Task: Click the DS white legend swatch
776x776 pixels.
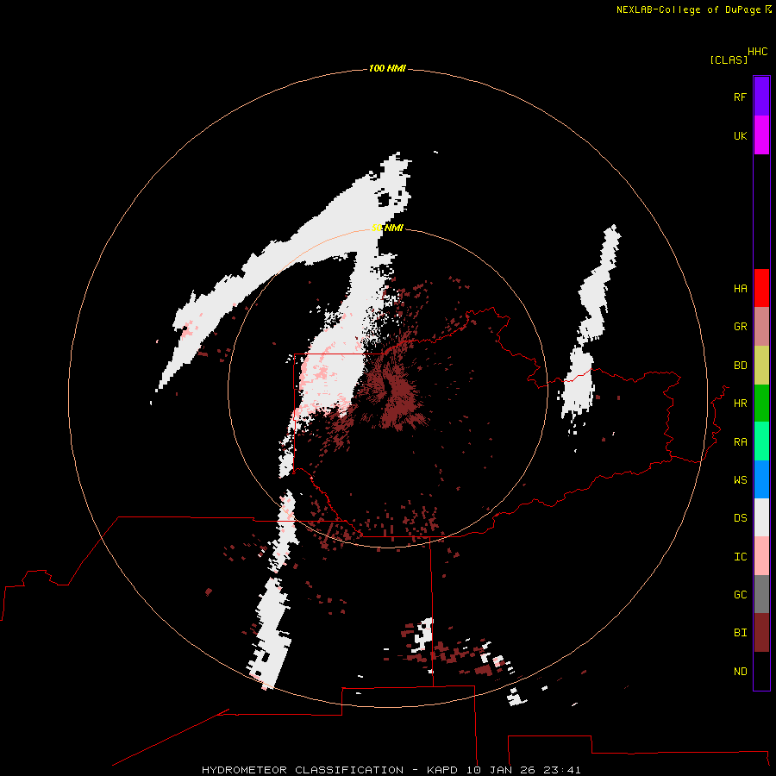Action: (x=761, y=517)
